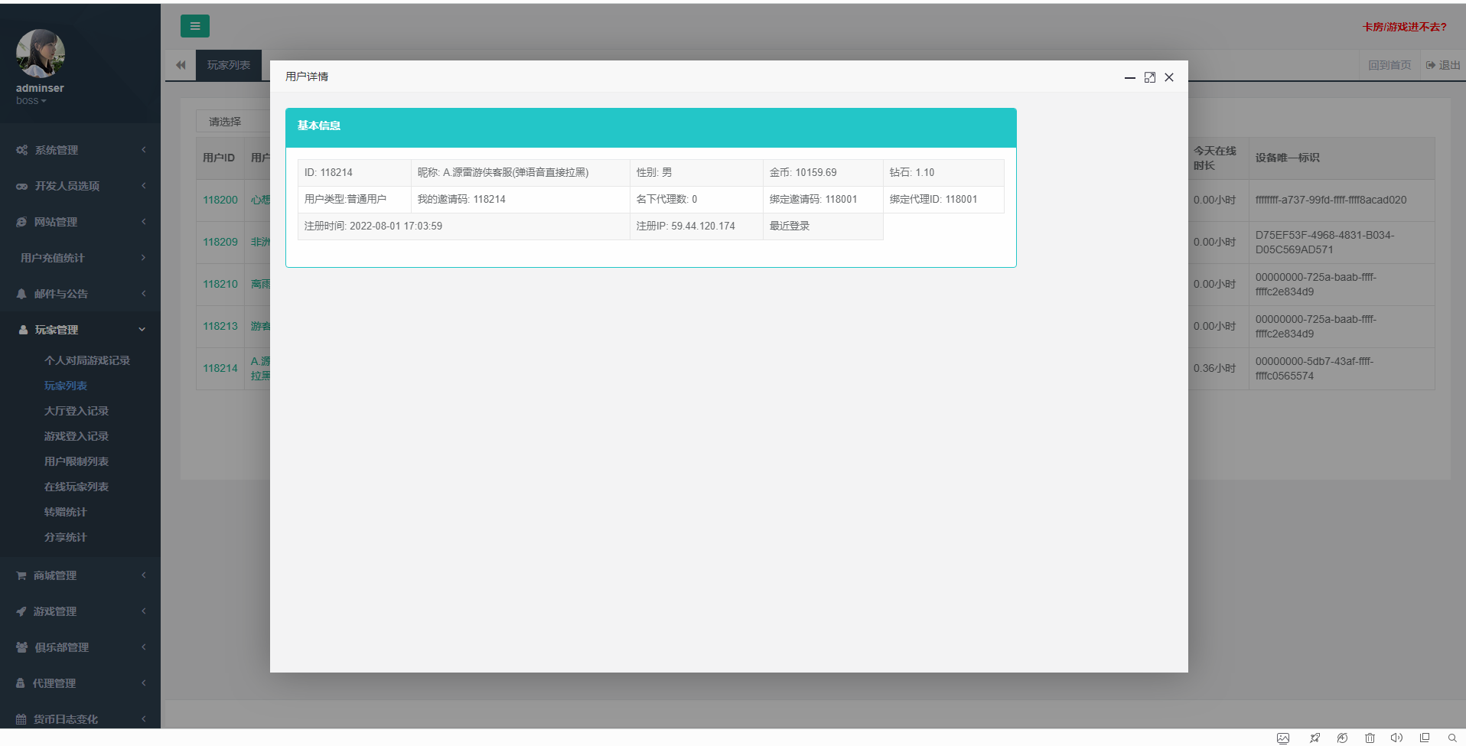Screen dimensions: 1466x746
Task: Open 在线玩家列表 submenu item
Action: [77, 487]
